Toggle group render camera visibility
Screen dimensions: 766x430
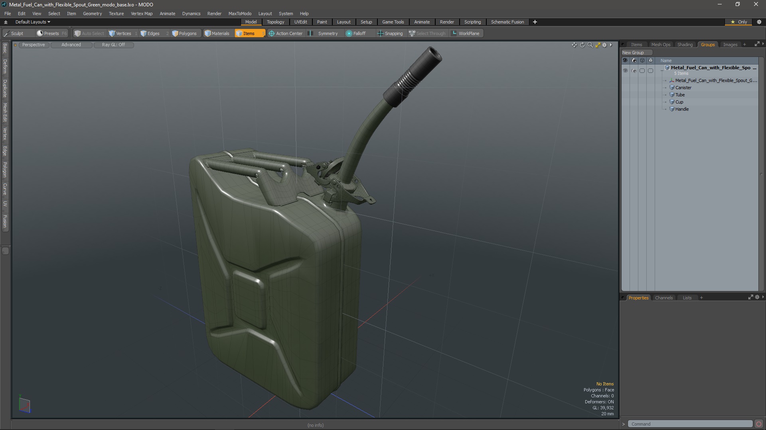[634, 70]
